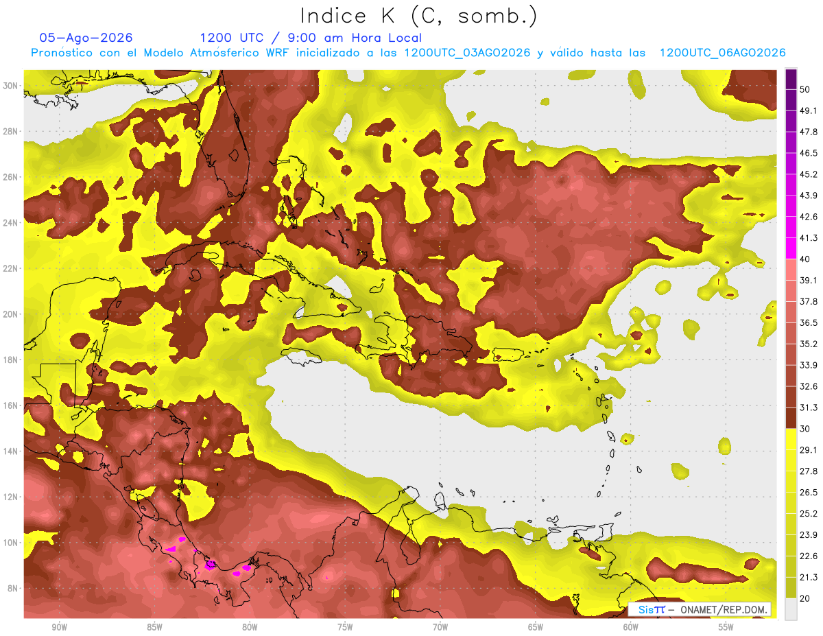The height and width of the screenshot is (636, 823).
Task: Select legend value "49.1"
Action: click(809, 110)
